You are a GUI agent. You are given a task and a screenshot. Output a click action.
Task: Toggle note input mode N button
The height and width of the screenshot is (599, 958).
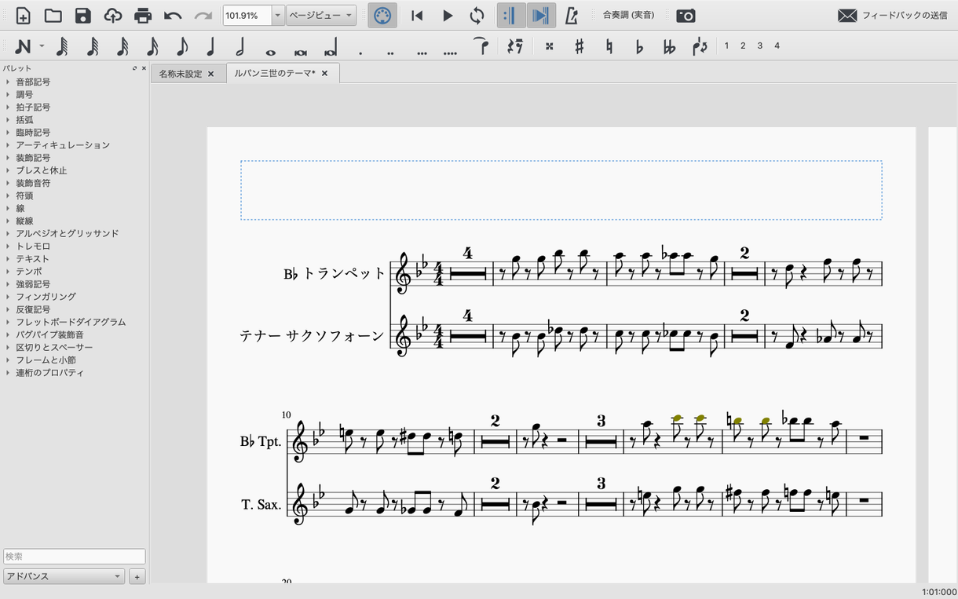[x=23, y=46]
